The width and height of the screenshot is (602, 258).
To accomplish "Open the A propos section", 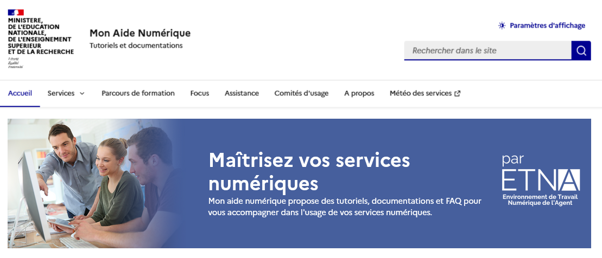I will pyautogui.click(x=359, y=93).
